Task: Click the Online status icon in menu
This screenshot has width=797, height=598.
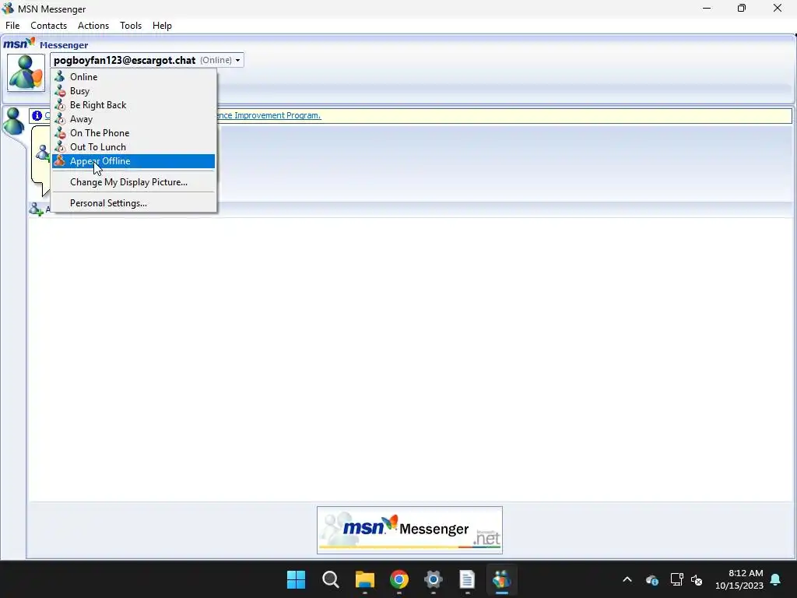Action: pos(60,77)
